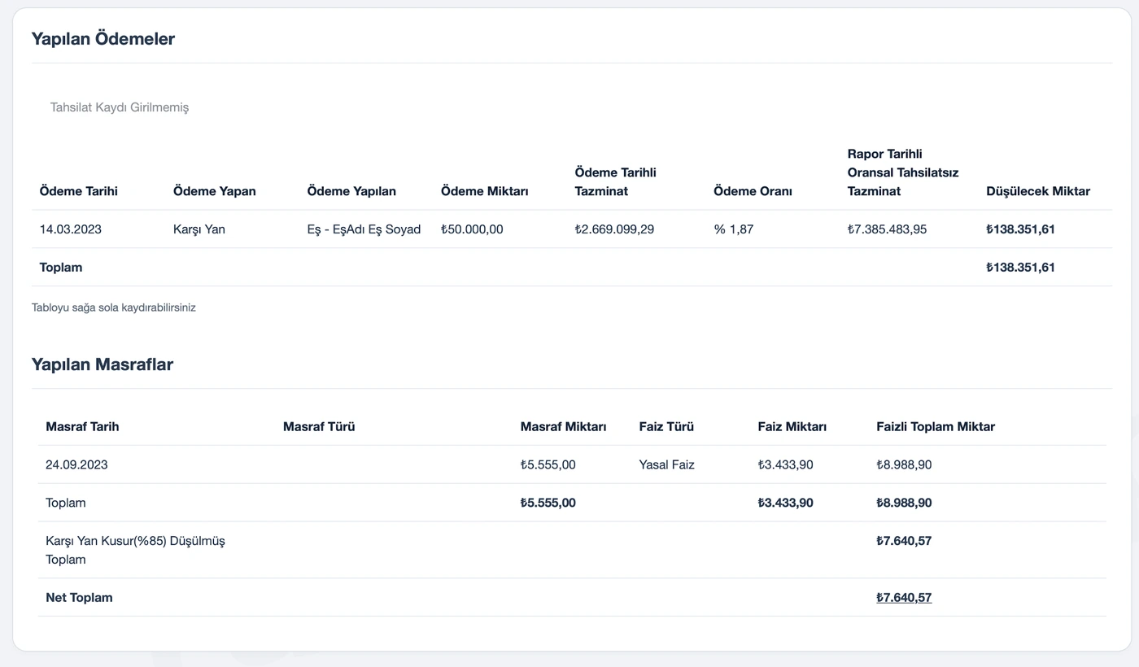Viewport: 1139px width, 667px height.
Task: Click the expenses table 'Toplam' row label
Action: pos(66,503)
